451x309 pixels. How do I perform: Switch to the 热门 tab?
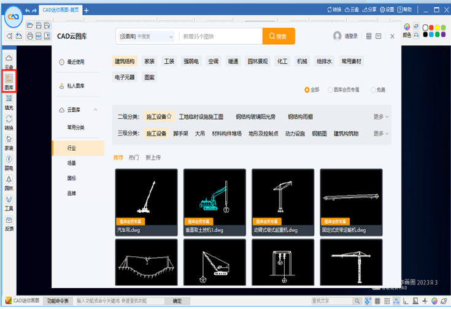click(134, 158)
